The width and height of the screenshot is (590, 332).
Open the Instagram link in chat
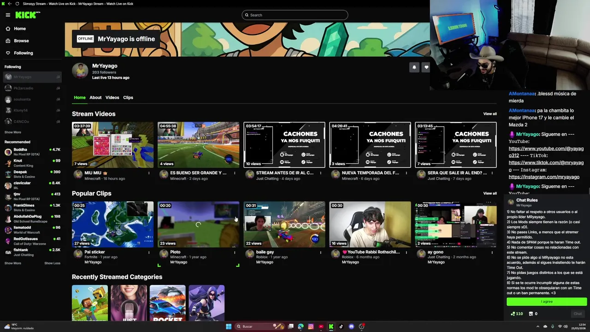click(544, 177)
